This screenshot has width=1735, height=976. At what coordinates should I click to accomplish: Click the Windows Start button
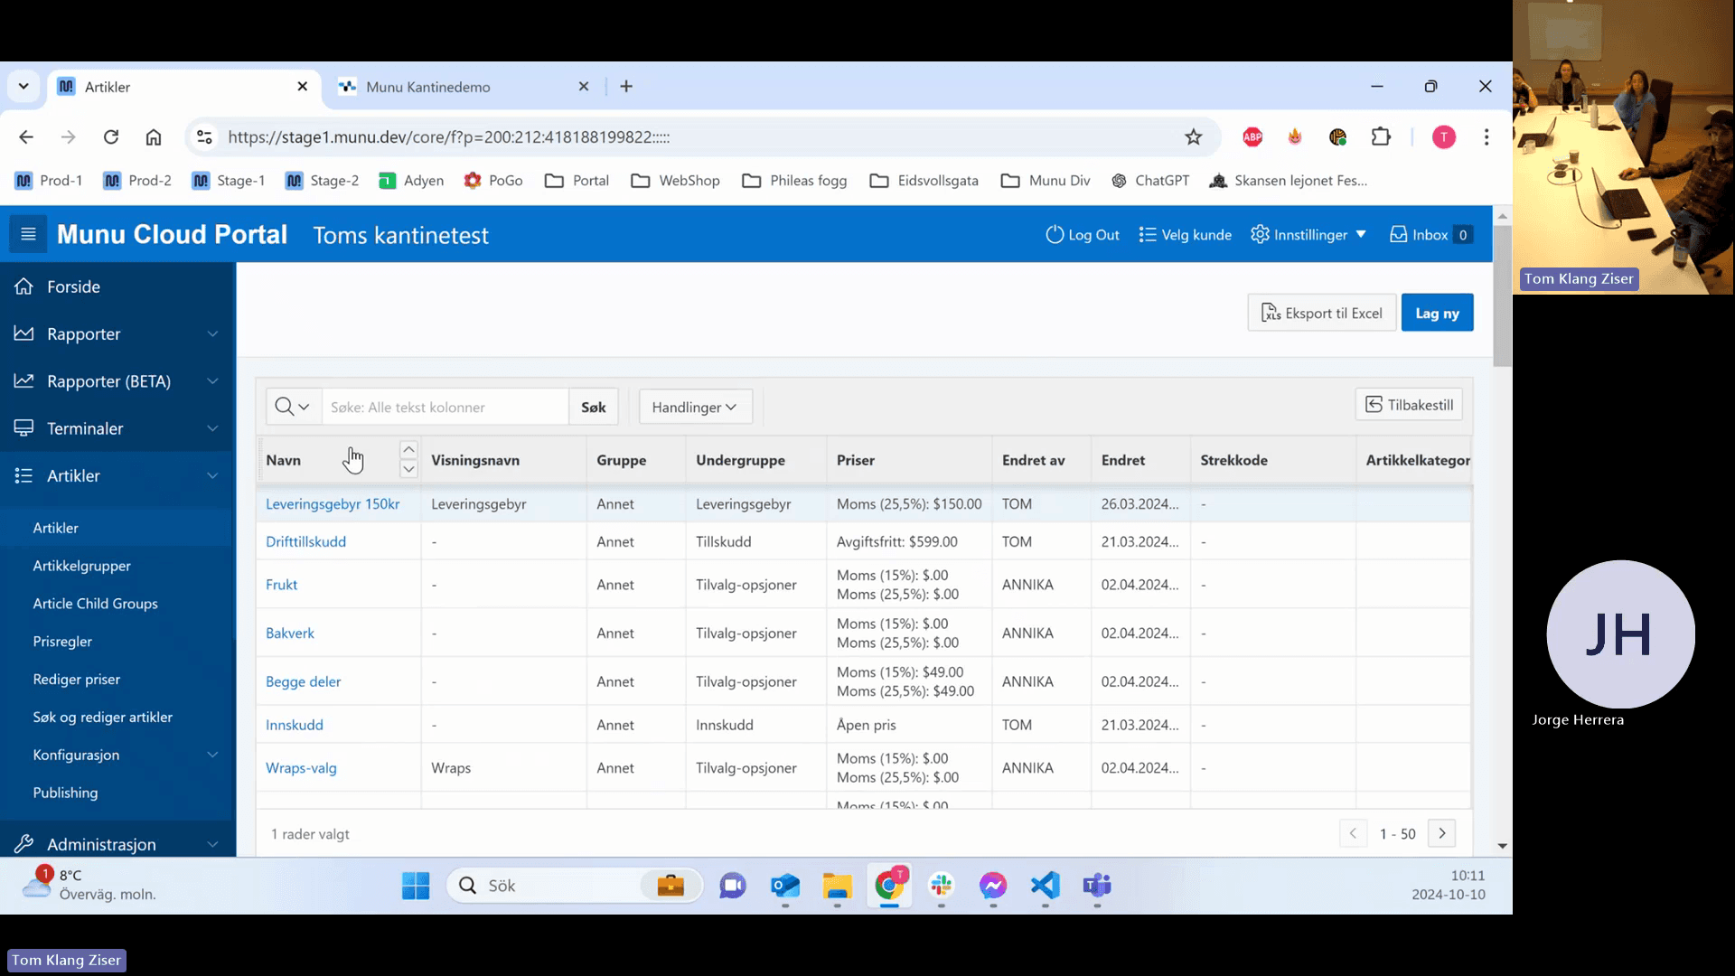pos(416,886)
